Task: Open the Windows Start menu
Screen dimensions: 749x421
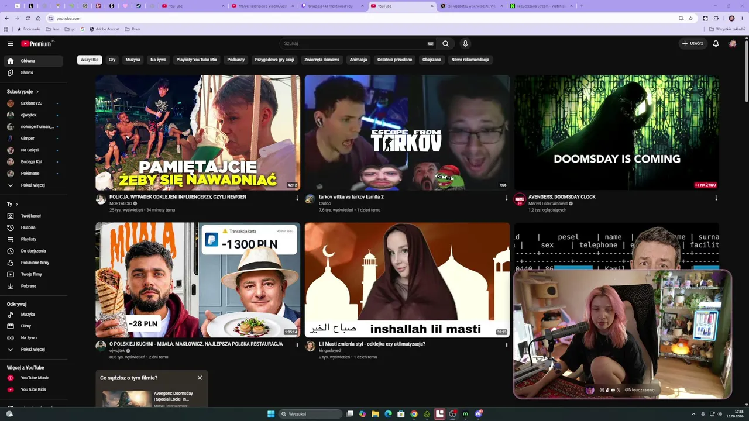Action: tap(271, 414)
